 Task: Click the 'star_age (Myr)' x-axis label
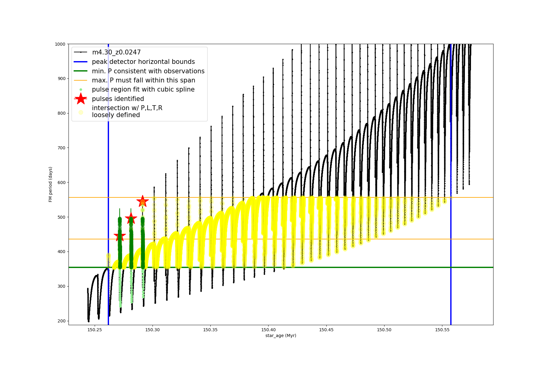coord(281,335)
